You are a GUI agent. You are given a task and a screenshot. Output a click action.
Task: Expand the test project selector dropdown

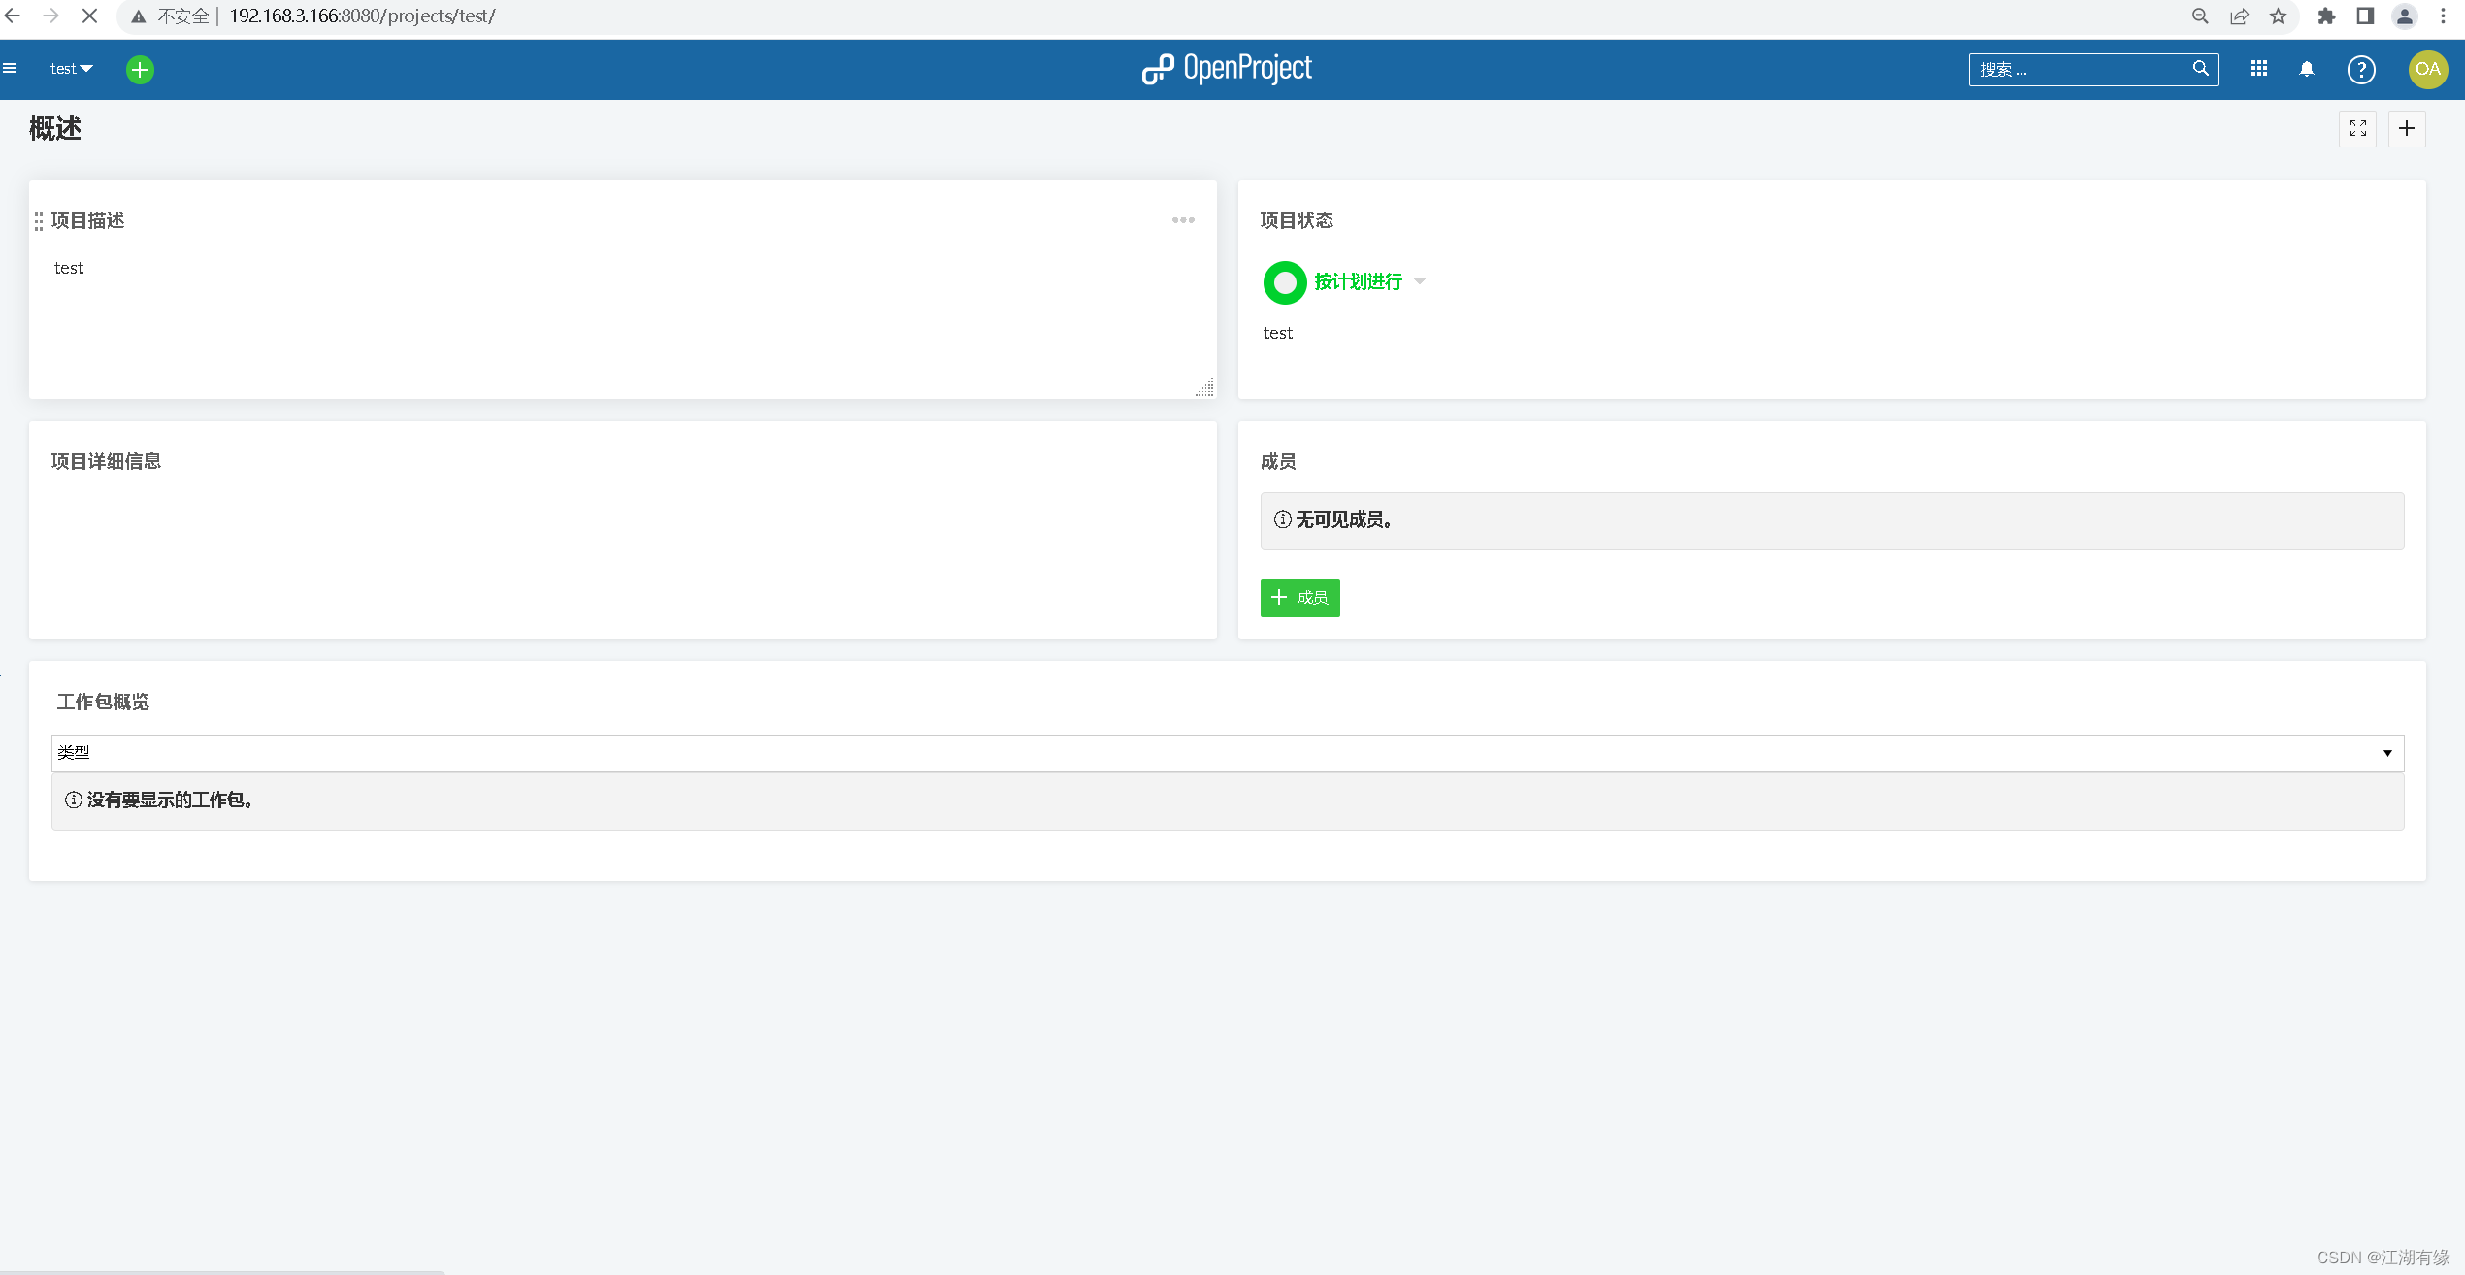71,69
